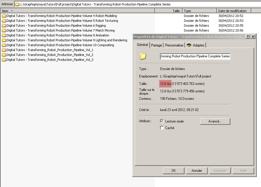Image resolution: width=261 pixels, height=187 pixels.
Task: Click folder icon of Pipeline_Vol_3
Action: [4, 60]
